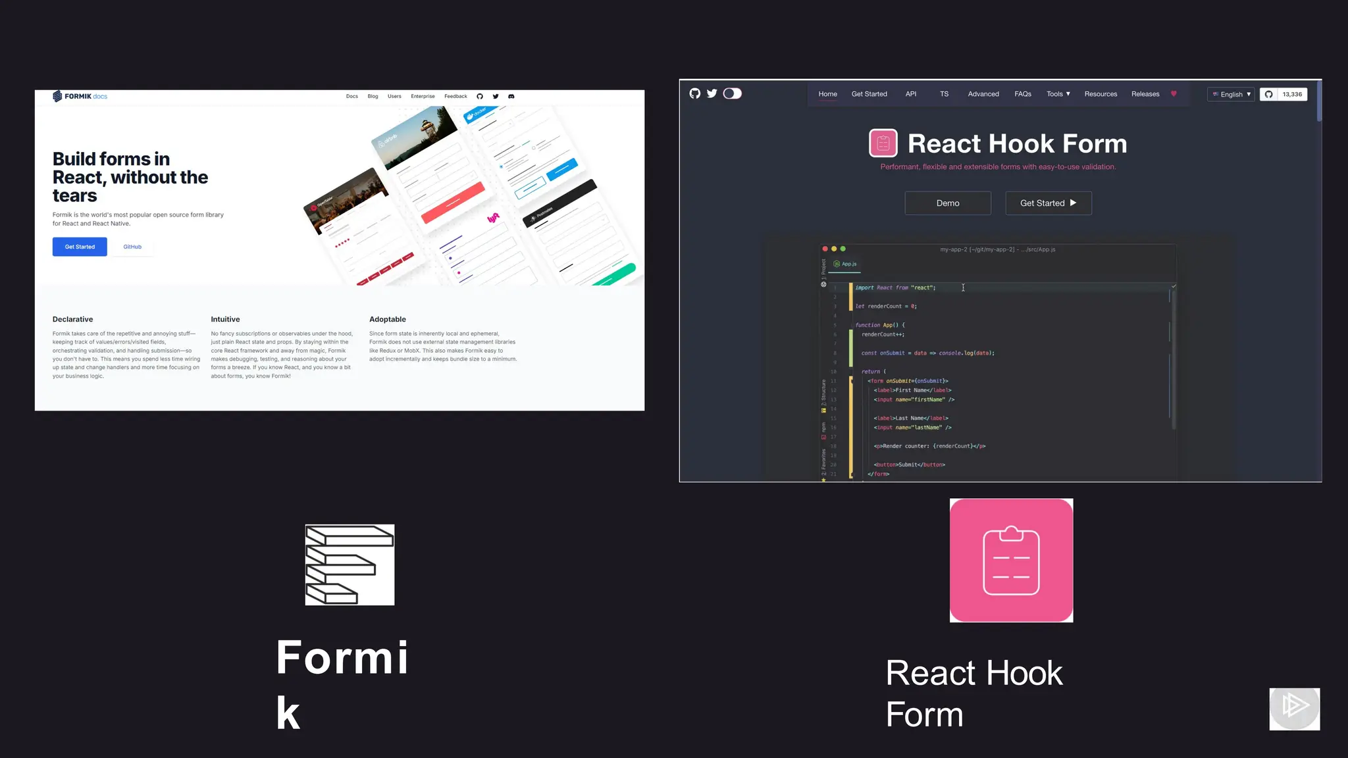Open Resources in React Hook Form nav
Image resolution: width=1348 pixels, height=758 pixels.
[x=1101, y=94]
